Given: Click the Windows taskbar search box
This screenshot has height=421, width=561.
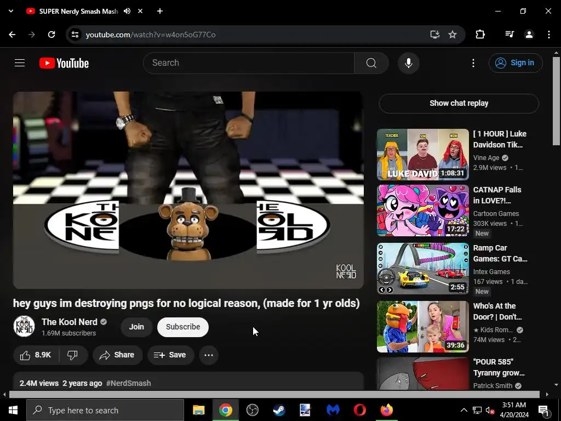Looking at the screenshot, I should pos(105,410).
